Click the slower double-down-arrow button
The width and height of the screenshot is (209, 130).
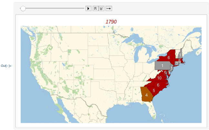[101, 8]
